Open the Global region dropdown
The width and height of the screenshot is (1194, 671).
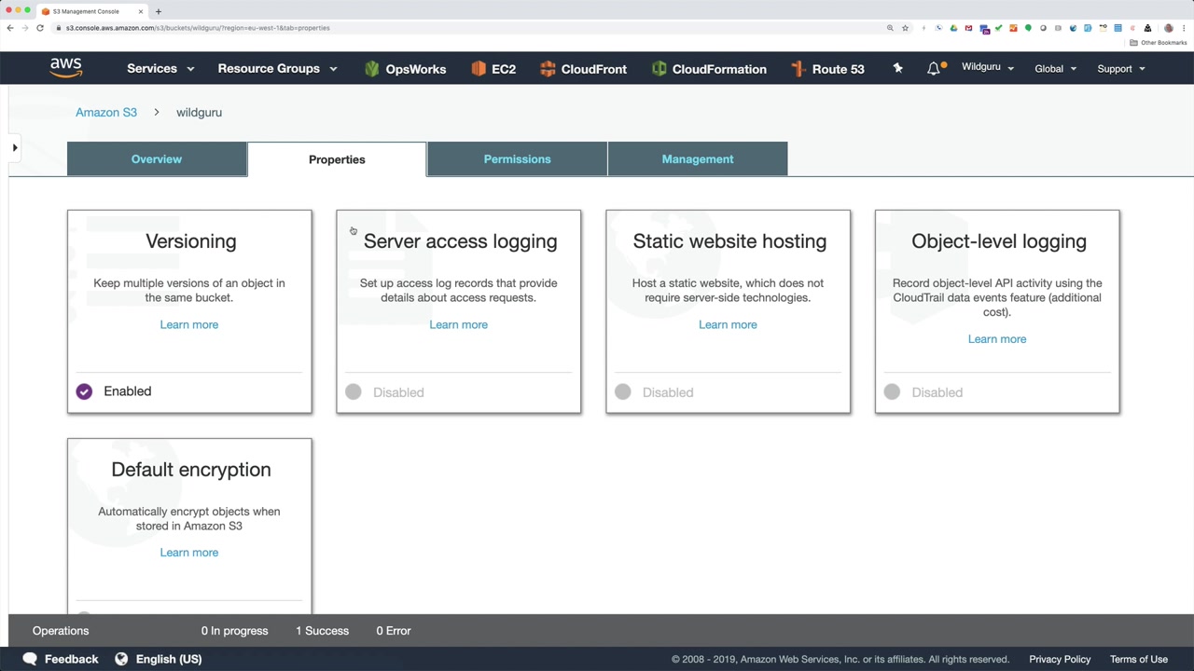[1055, 68]
